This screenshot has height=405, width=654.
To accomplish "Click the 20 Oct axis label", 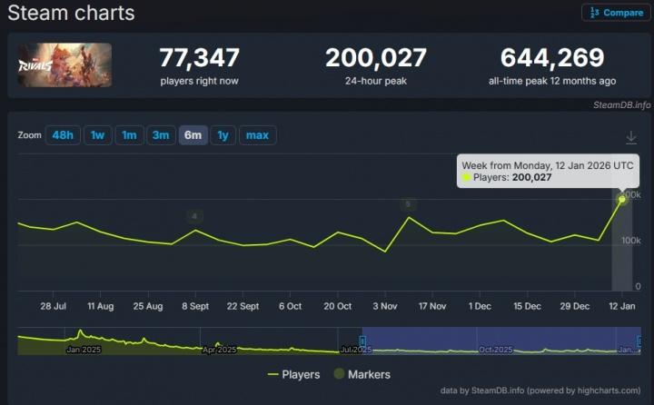I will pyautogui.click(x=337, y=306).
